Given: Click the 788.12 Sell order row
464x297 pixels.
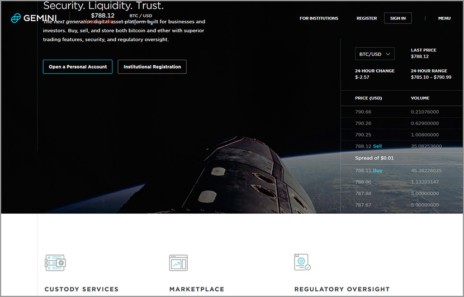Looking at the screenshot, I should pos(402,146).
